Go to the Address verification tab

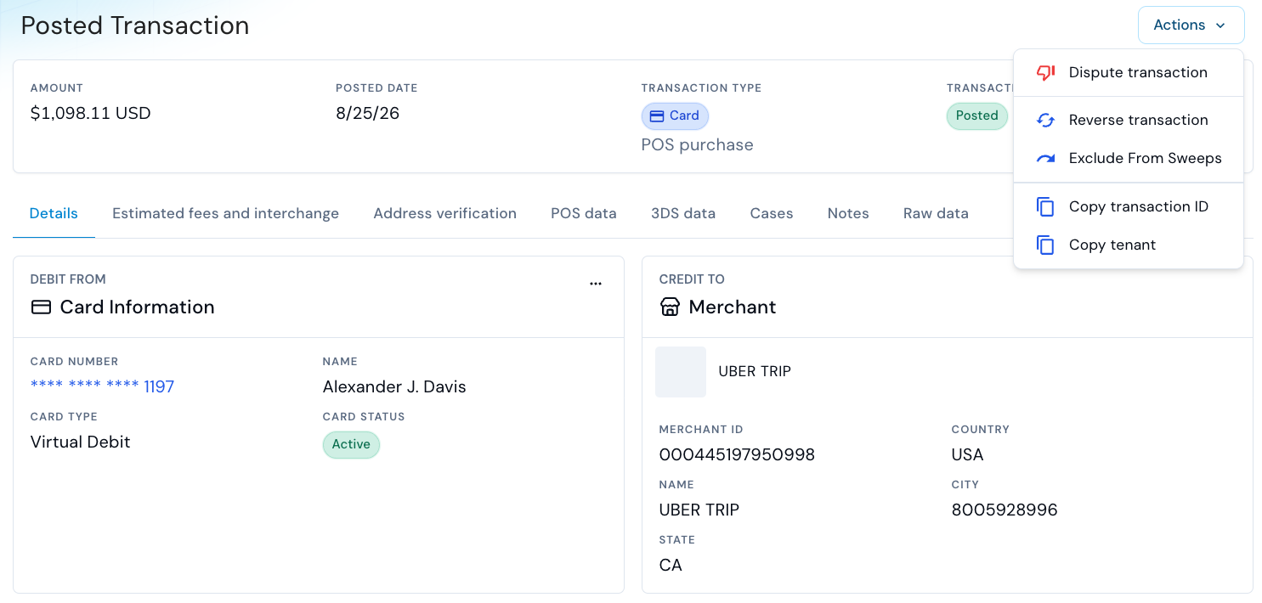(445, 214)
